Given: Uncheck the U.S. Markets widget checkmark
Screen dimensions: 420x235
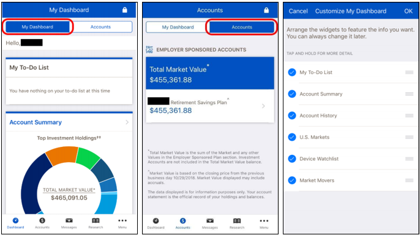Looking at the screenshot, I should pyautogui.click(x=292, y=137).
